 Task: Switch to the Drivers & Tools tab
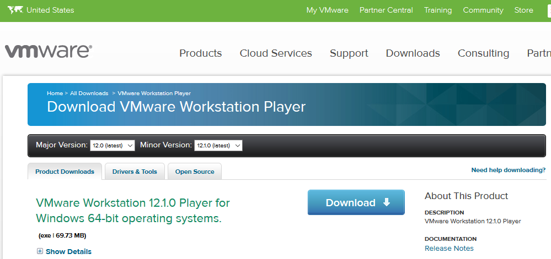coord(135,172)
